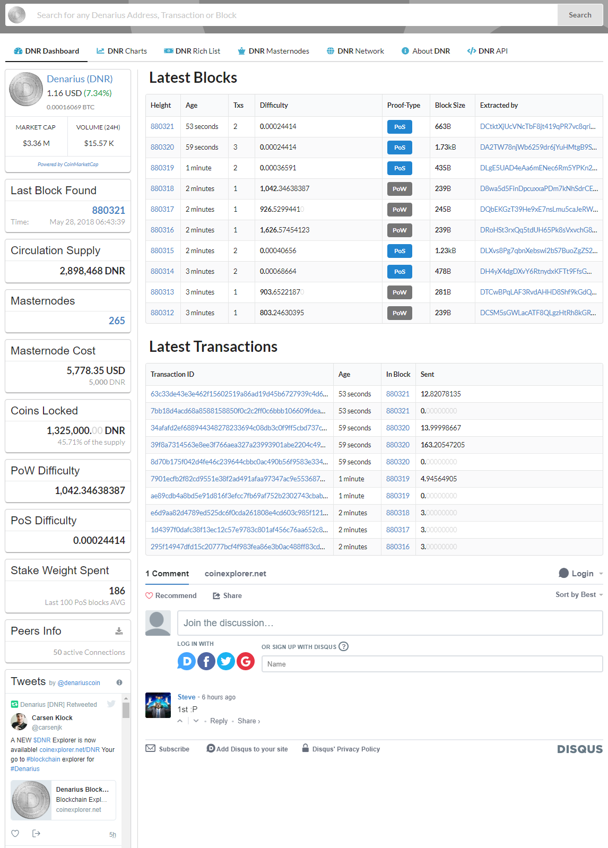The height and width of the screenshot is (848, 608).
Task: Click the Twitter info icon beside Tweets
Action: coord(119,682)
